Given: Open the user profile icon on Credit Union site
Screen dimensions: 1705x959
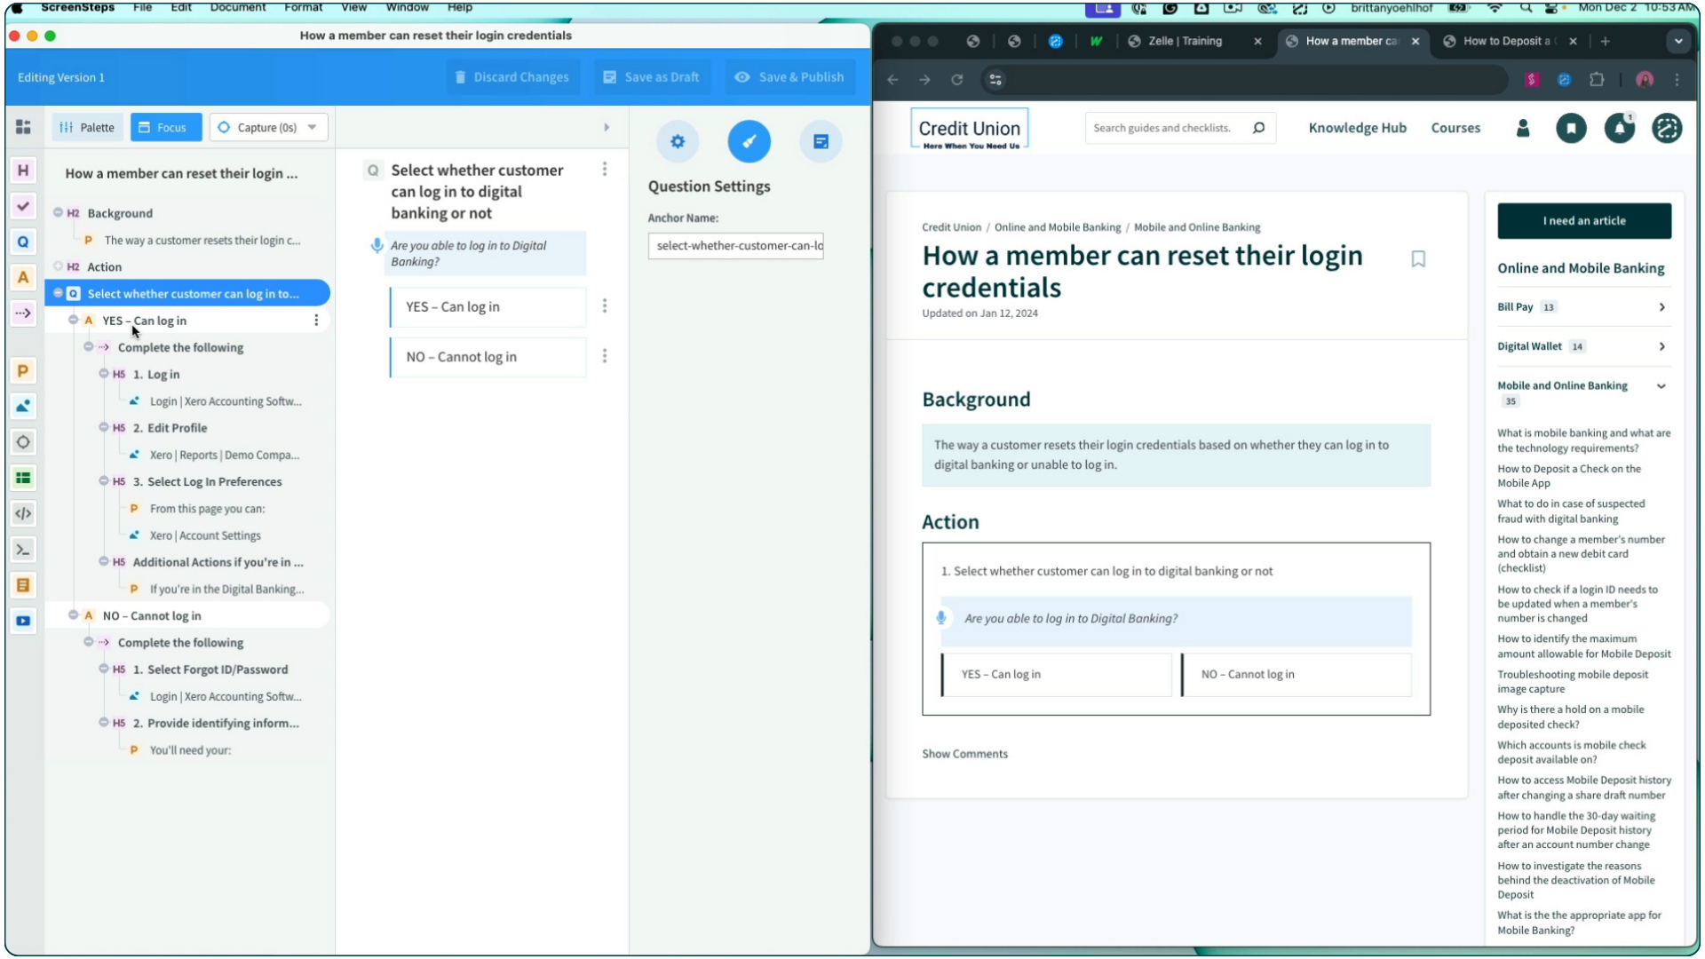Looking at the screenshot, I should pyautogui.click(x=1523, y=129).
